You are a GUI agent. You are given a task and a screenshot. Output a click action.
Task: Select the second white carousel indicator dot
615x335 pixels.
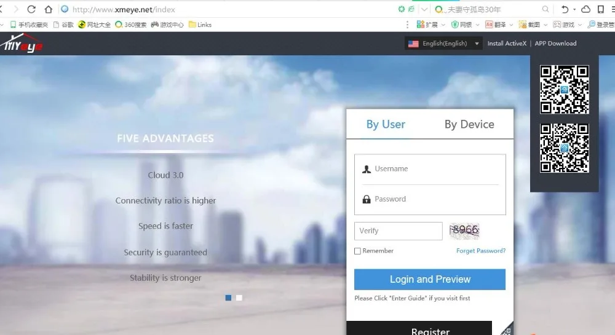pos(239,298)
